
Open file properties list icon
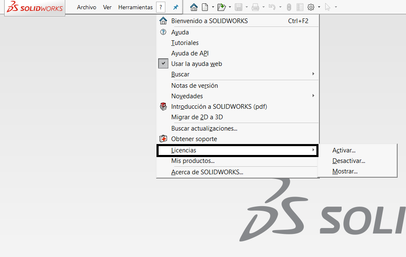click(x=300, y=7)
